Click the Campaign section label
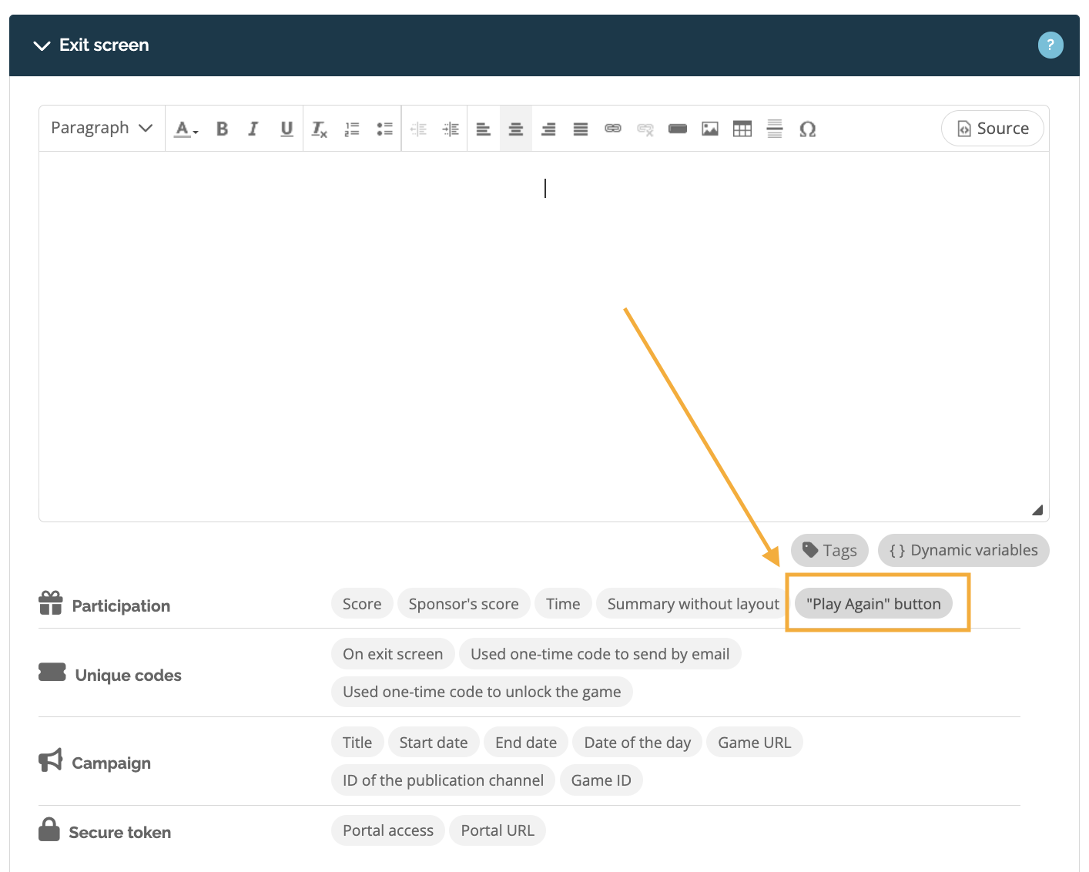 click(112, 763)
